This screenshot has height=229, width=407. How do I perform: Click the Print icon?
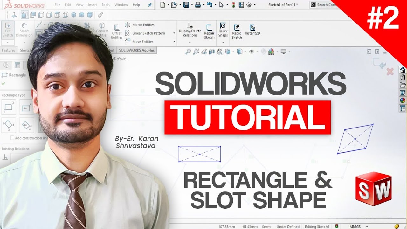(x=198, y=5)
